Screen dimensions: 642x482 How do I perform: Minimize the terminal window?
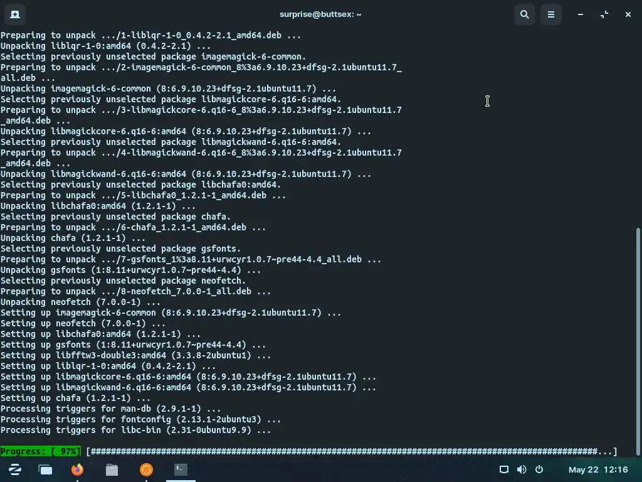click(x=581, y=14)
